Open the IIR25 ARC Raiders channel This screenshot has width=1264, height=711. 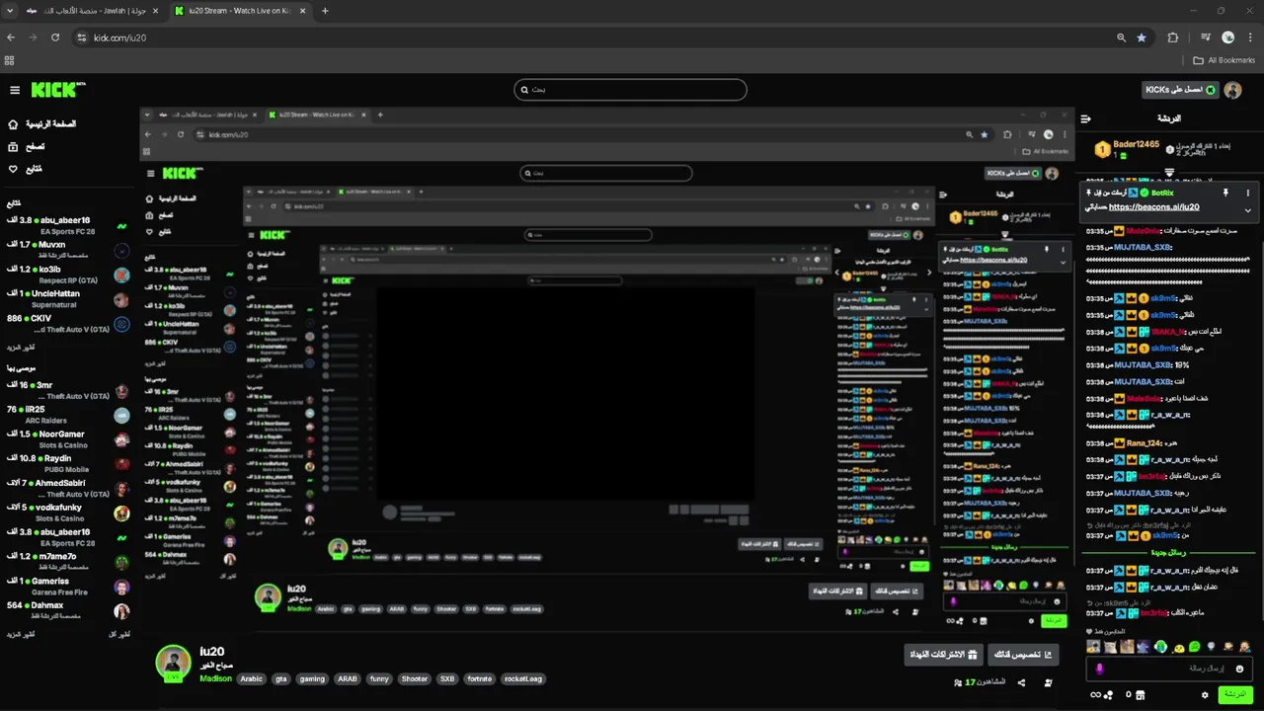coord(67,415)
